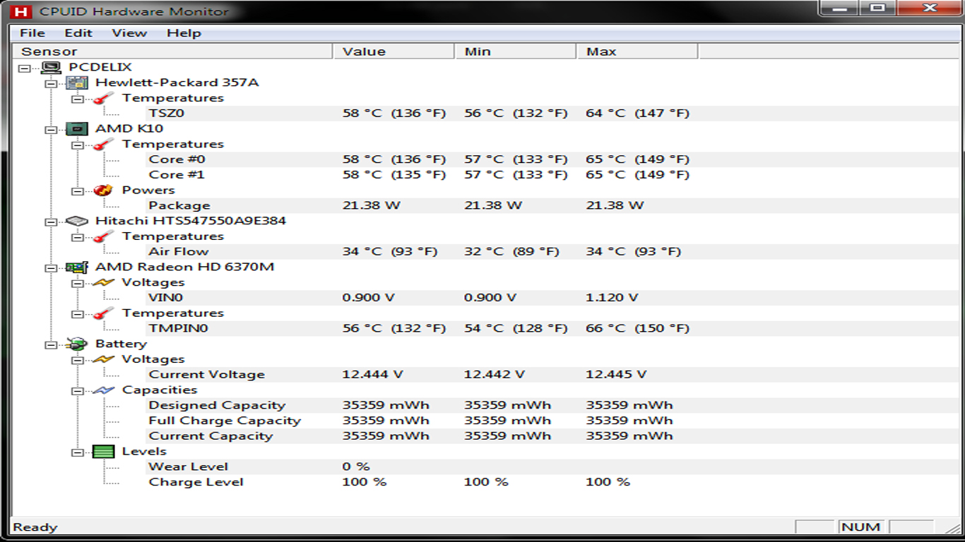Click the NUM indicator in status bar
This screenshot has width=965, height=542.
(x=861, y=527)
